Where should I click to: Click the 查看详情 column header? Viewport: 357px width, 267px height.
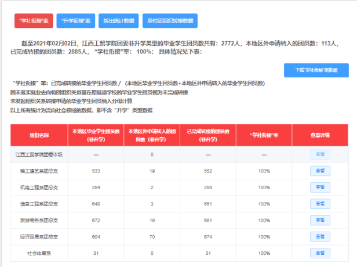tap(319, 135)
